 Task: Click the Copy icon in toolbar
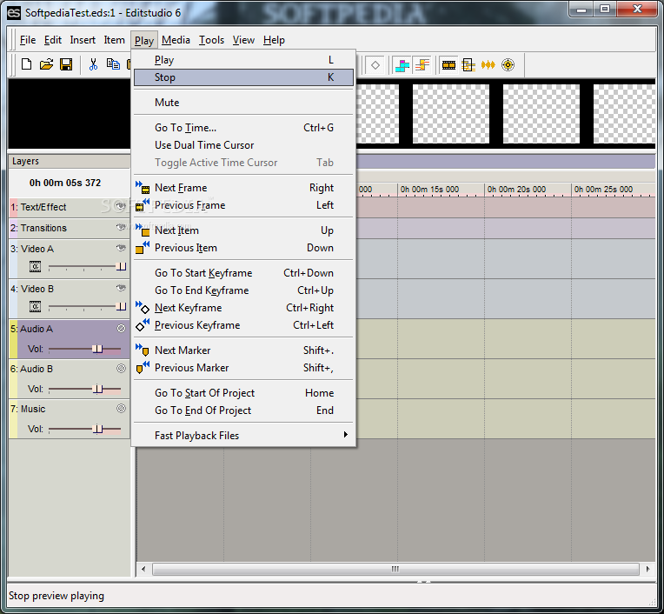pos(113,64)
